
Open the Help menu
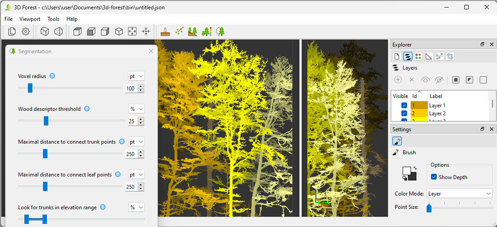click(72, 19)
